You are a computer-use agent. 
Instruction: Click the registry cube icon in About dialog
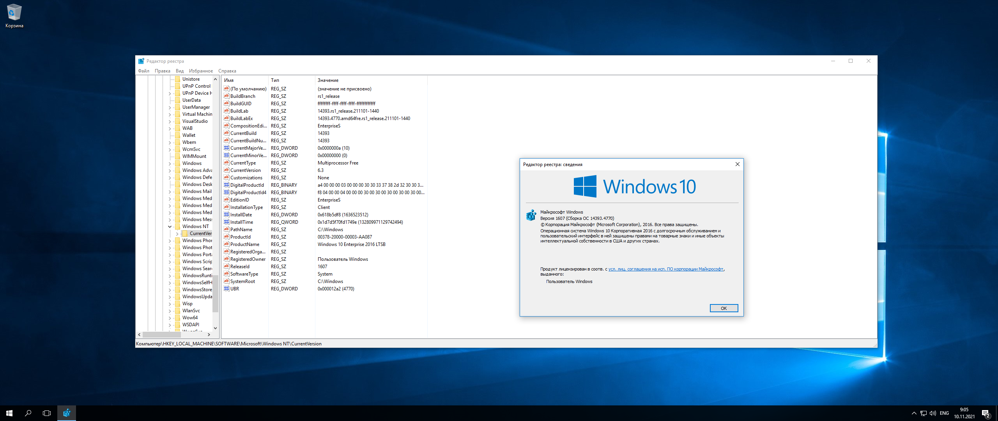pyautogui.click(x=531, y=215)
